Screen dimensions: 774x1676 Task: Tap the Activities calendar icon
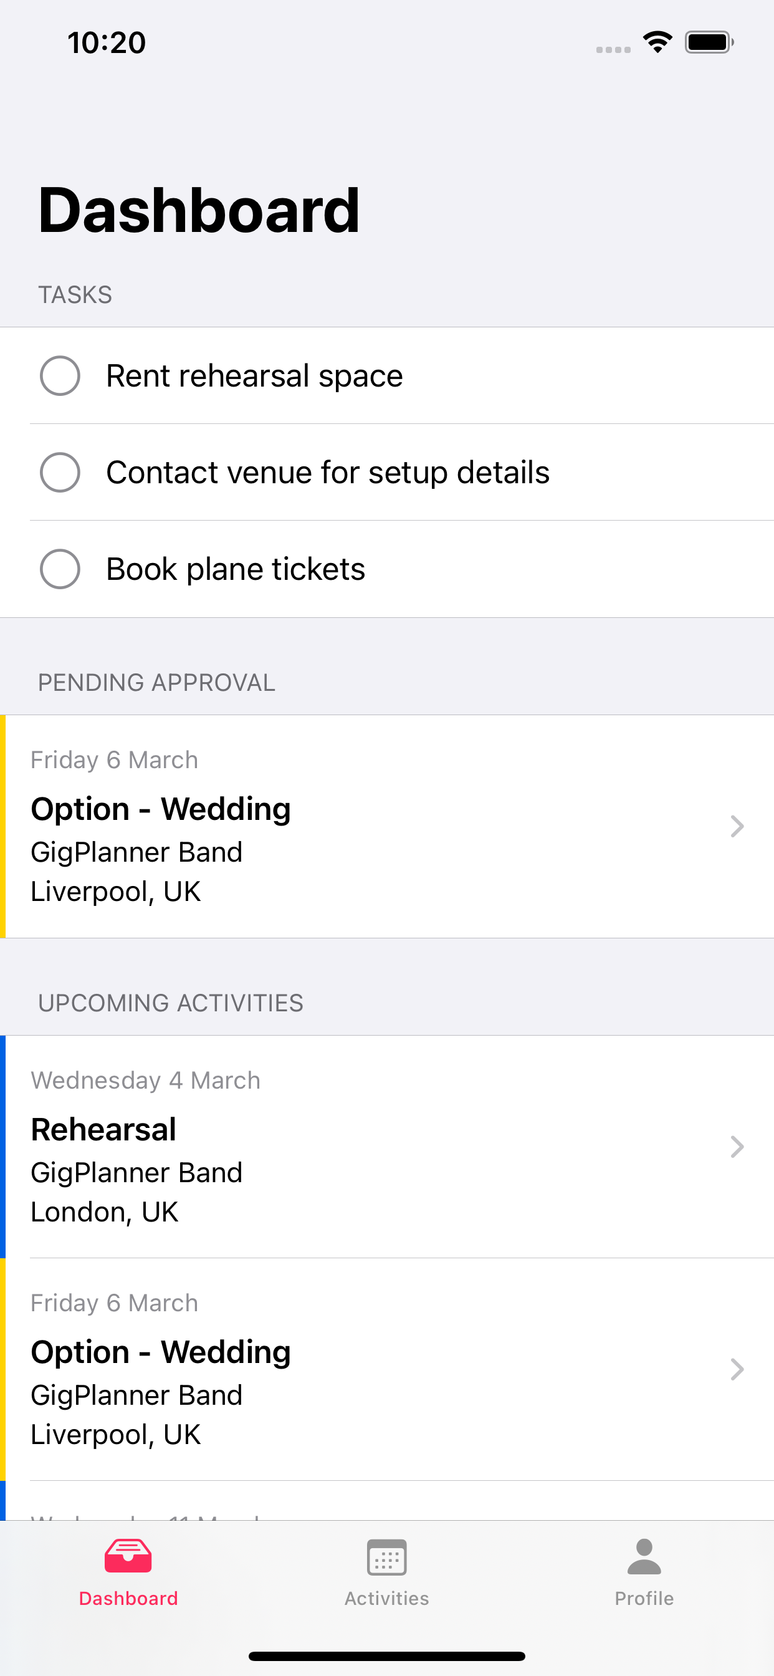coord(386,1557)
